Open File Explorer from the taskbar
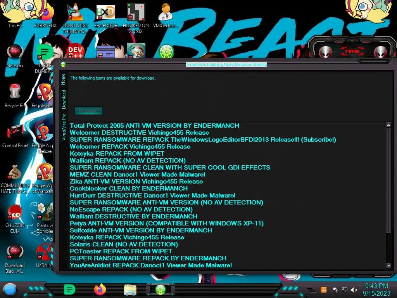 (130, 290)
